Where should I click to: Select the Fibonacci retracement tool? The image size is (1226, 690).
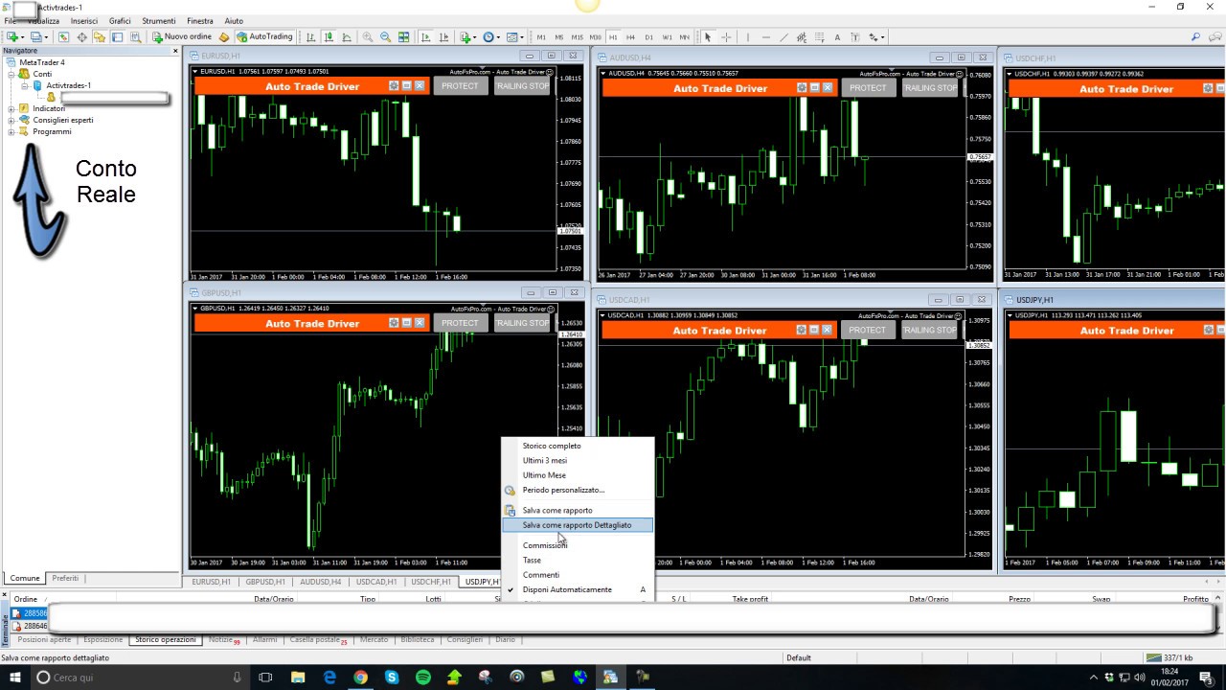tap(820, 37)
